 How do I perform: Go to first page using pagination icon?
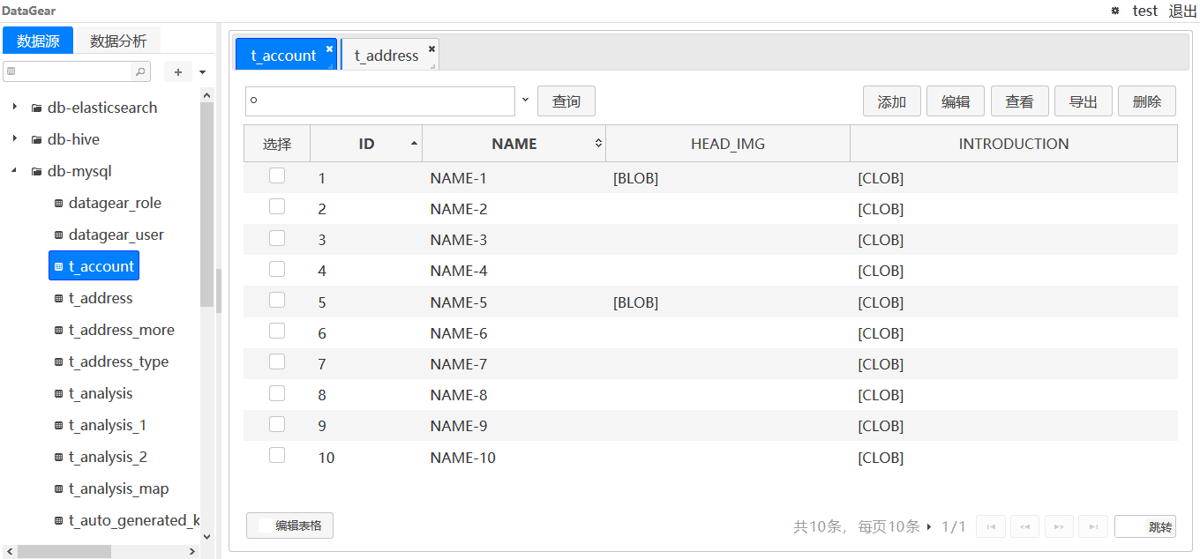tap(990, 525)
